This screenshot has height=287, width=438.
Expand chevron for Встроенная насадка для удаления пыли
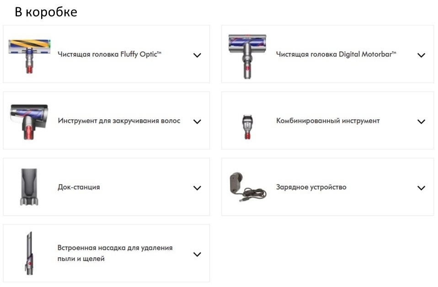[197, 255]
